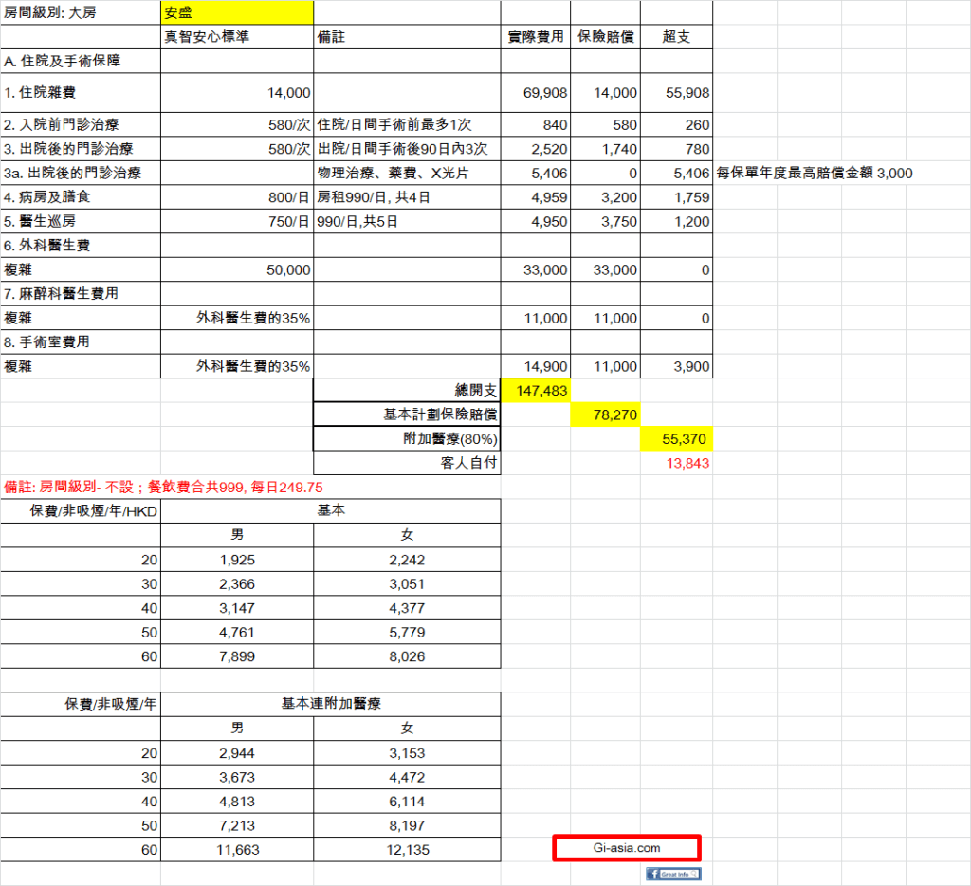Click the 3,900 overspend cell
This screenshot has width=971, height=886.
click(x=676, y=366)
